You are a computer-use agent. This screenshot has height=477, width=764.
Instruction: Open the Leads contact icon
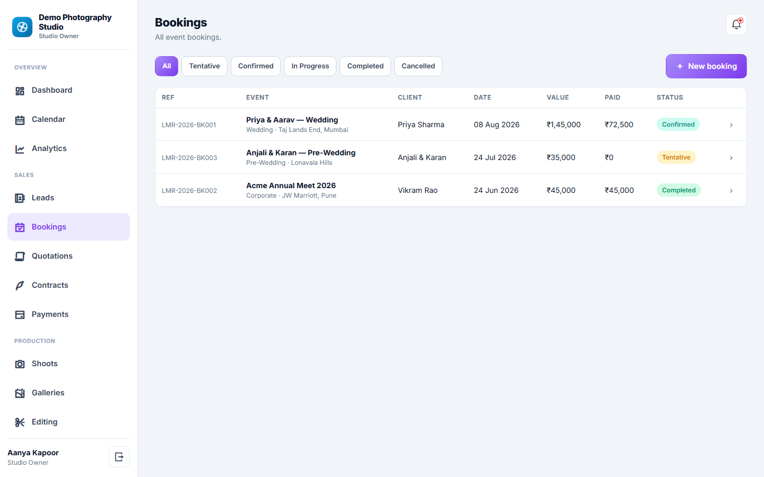click(x=20, y=198)
